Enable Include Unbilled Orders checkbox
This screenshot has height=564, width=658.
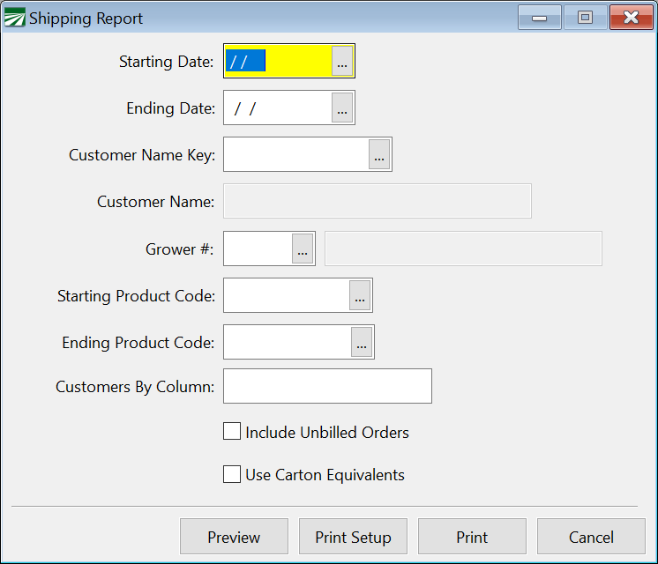[232, 432]
